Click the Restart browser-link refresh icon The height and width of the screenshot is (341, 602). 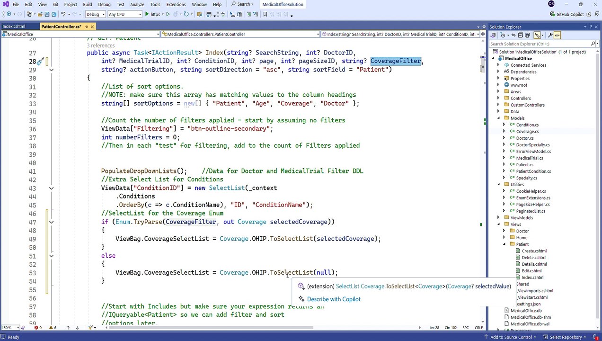pyautogui.click(x=186, y=14)
